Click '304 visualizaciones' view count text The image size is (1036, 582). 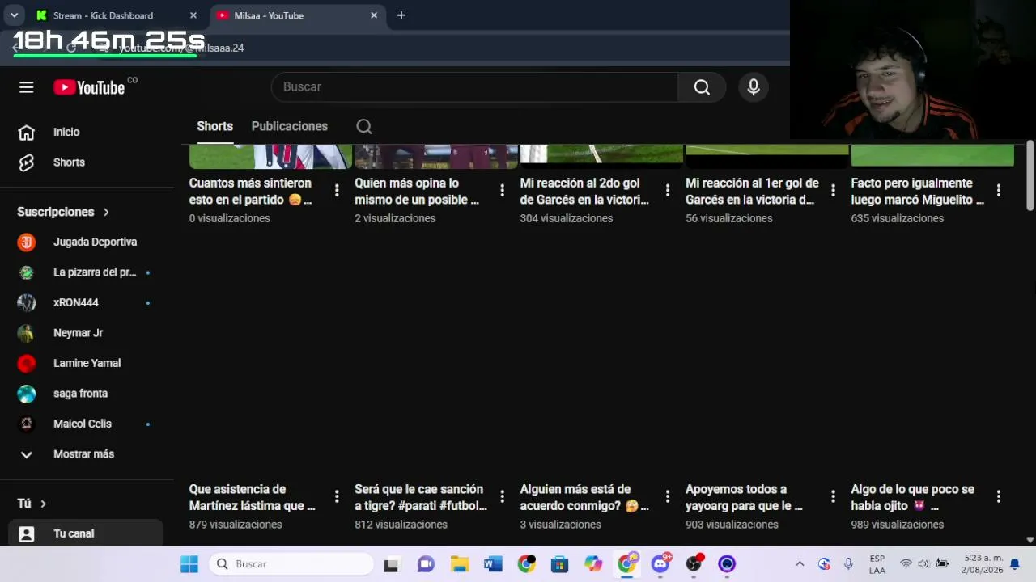point(567,218)
